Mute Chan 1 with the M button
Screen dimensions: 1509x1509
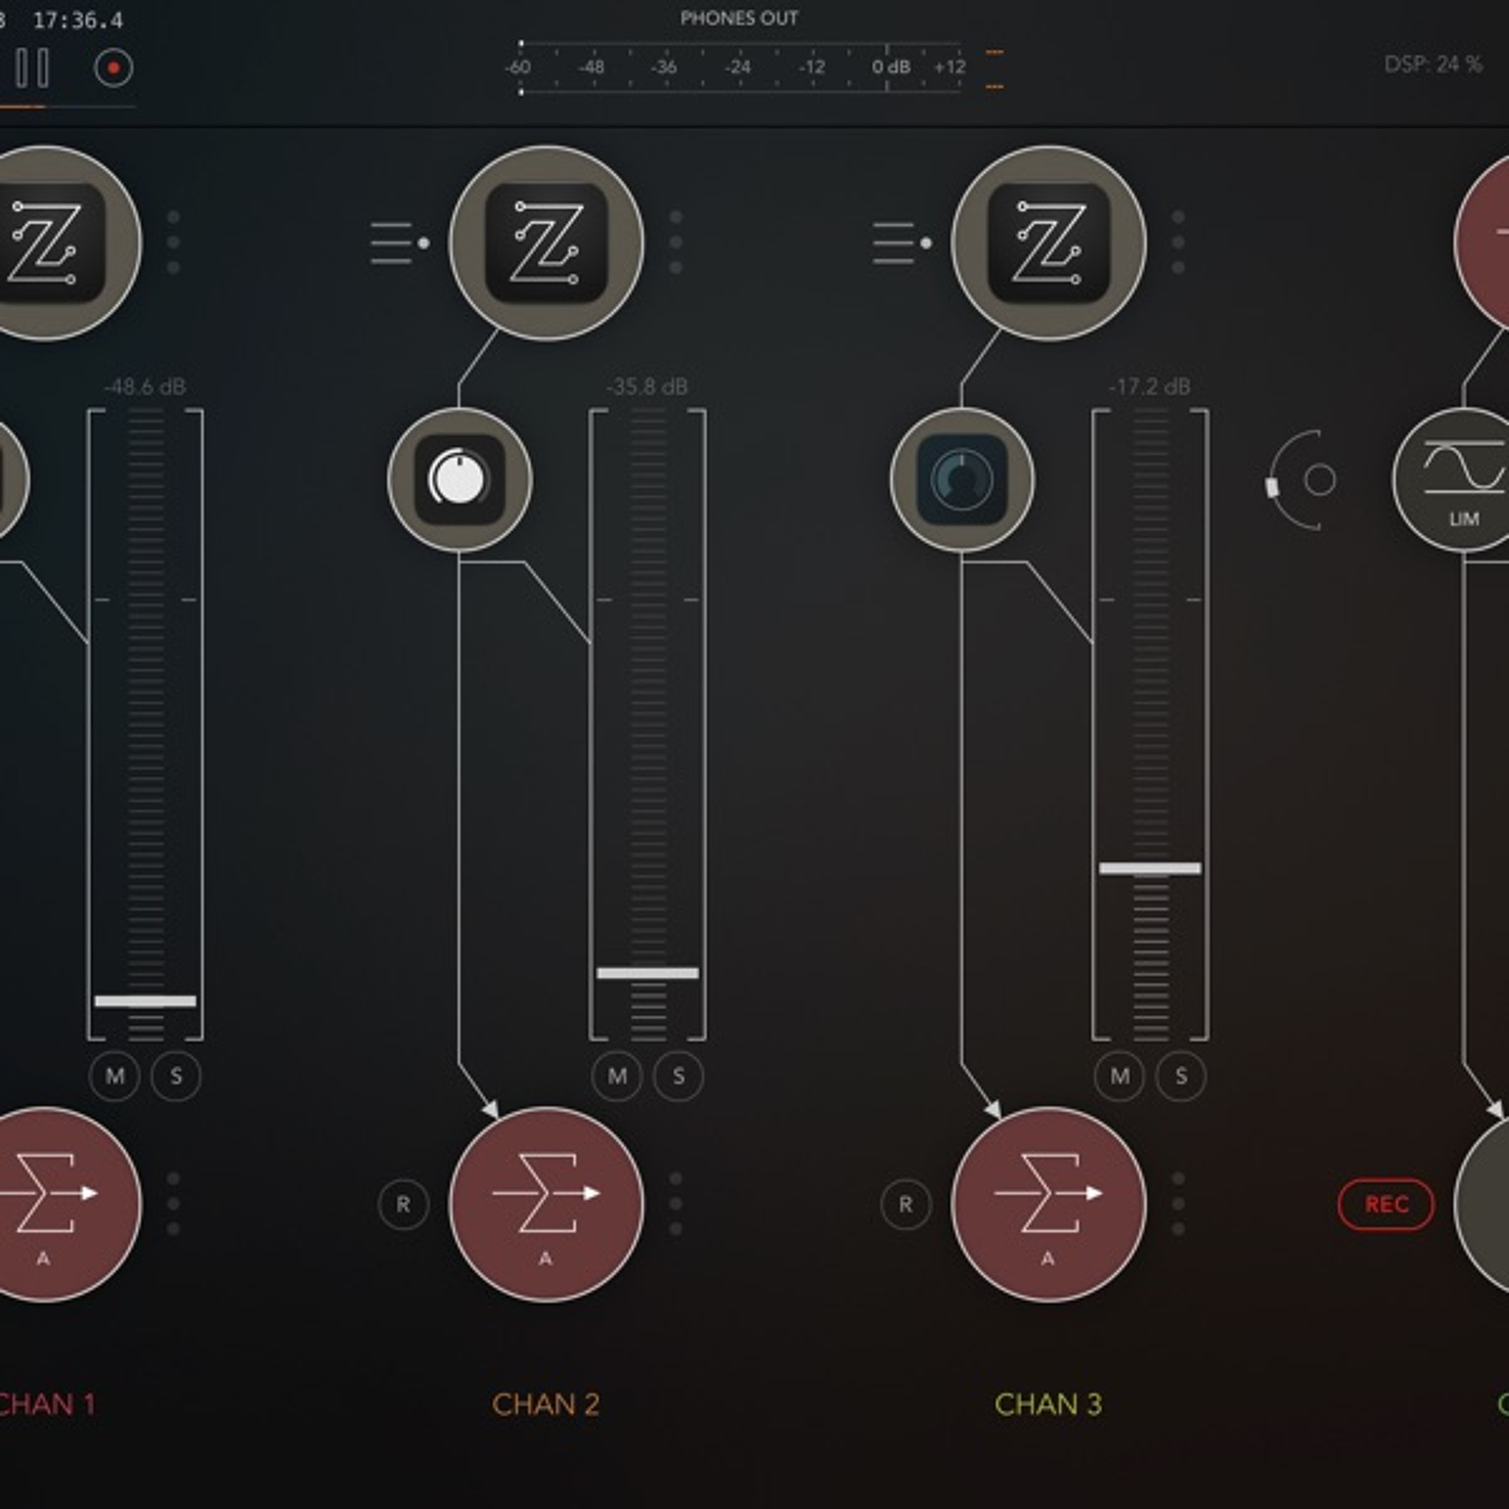point(115,1075)
